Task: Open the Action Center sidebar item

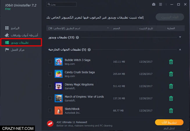Action: point(15,50)
